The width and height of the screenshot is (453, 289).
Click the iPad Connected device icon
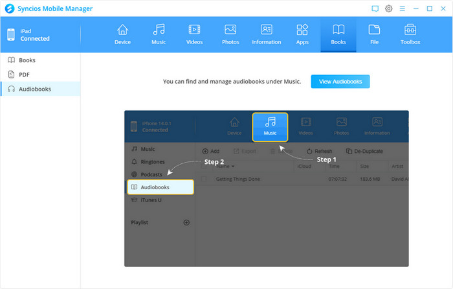pyautogui.click(x=11, y=35)
